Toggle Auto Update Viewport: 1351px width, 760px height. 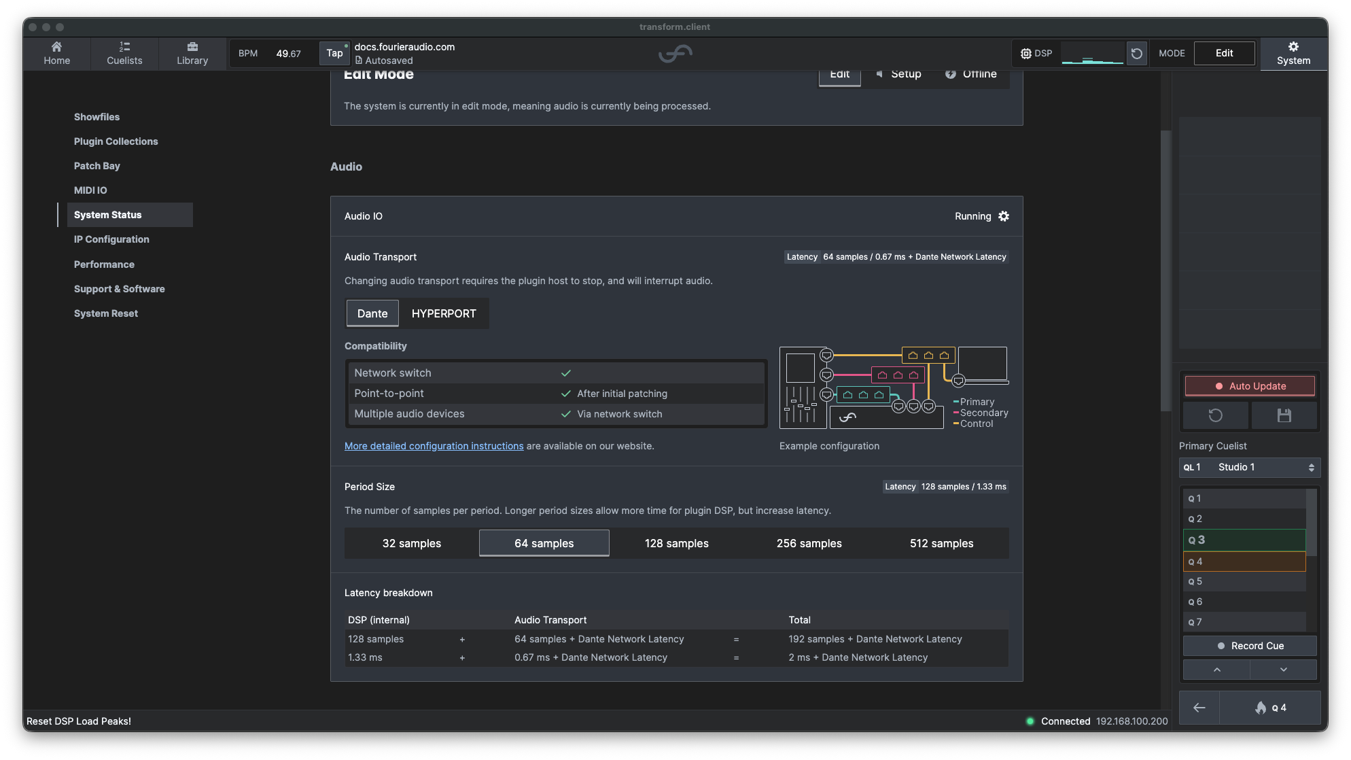coord(1249,386)
